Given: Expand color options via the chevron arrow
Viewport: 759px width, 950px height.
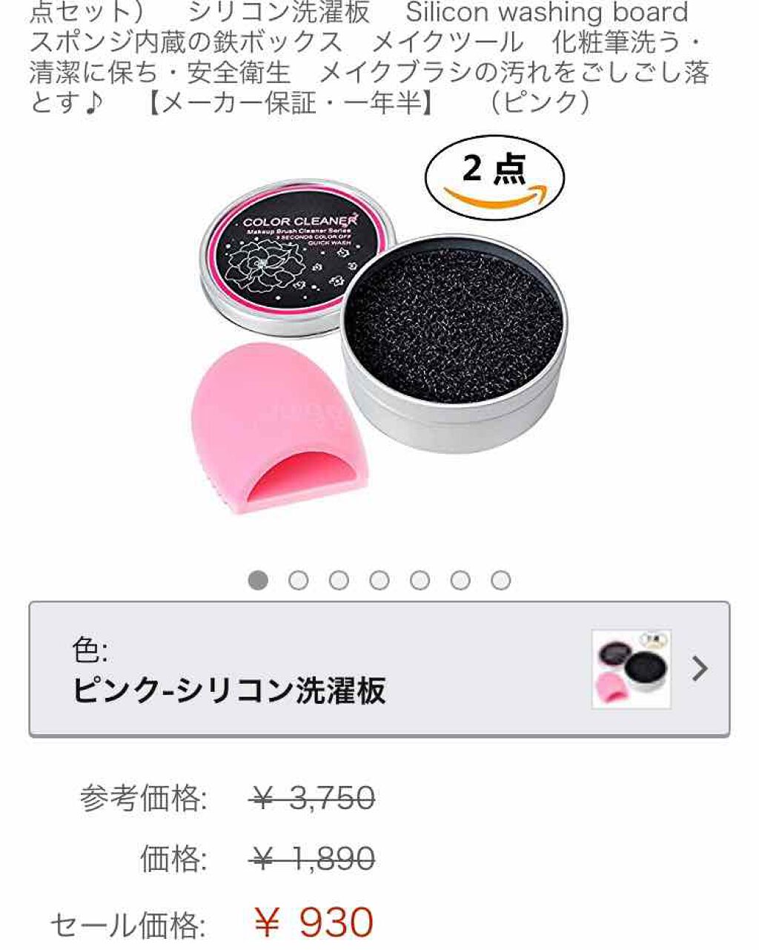Looking at the screenshot, I should coord(699,670).
